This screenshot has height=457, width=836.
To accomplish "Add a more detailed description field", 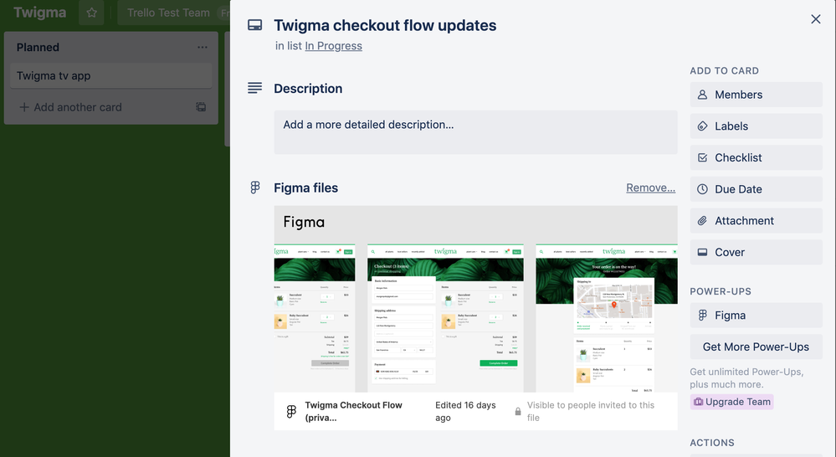I will (x=475, y=132).
